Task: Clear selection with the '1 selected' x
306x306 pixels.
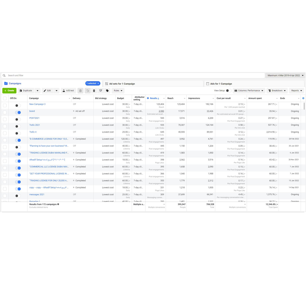Action: (98, 83)
